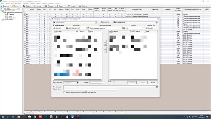Select Управление node in the tree
211x119 pixels.
tap(12, 18)
